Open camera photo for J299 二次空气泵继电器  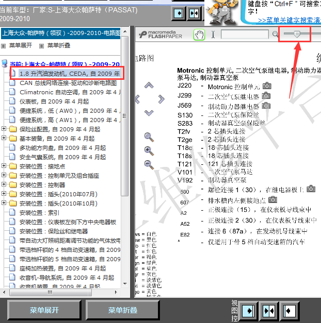(x=266, y=95)
